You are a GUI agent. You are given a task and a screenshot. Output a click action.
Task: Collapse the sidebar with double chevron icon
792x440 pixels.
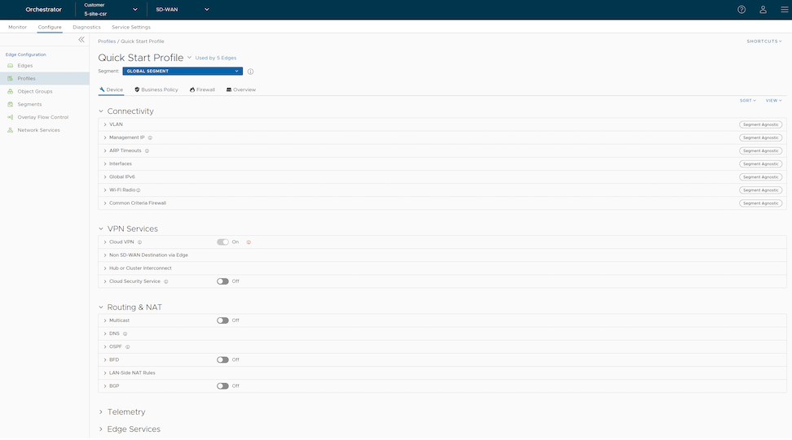tap(81, 40)
